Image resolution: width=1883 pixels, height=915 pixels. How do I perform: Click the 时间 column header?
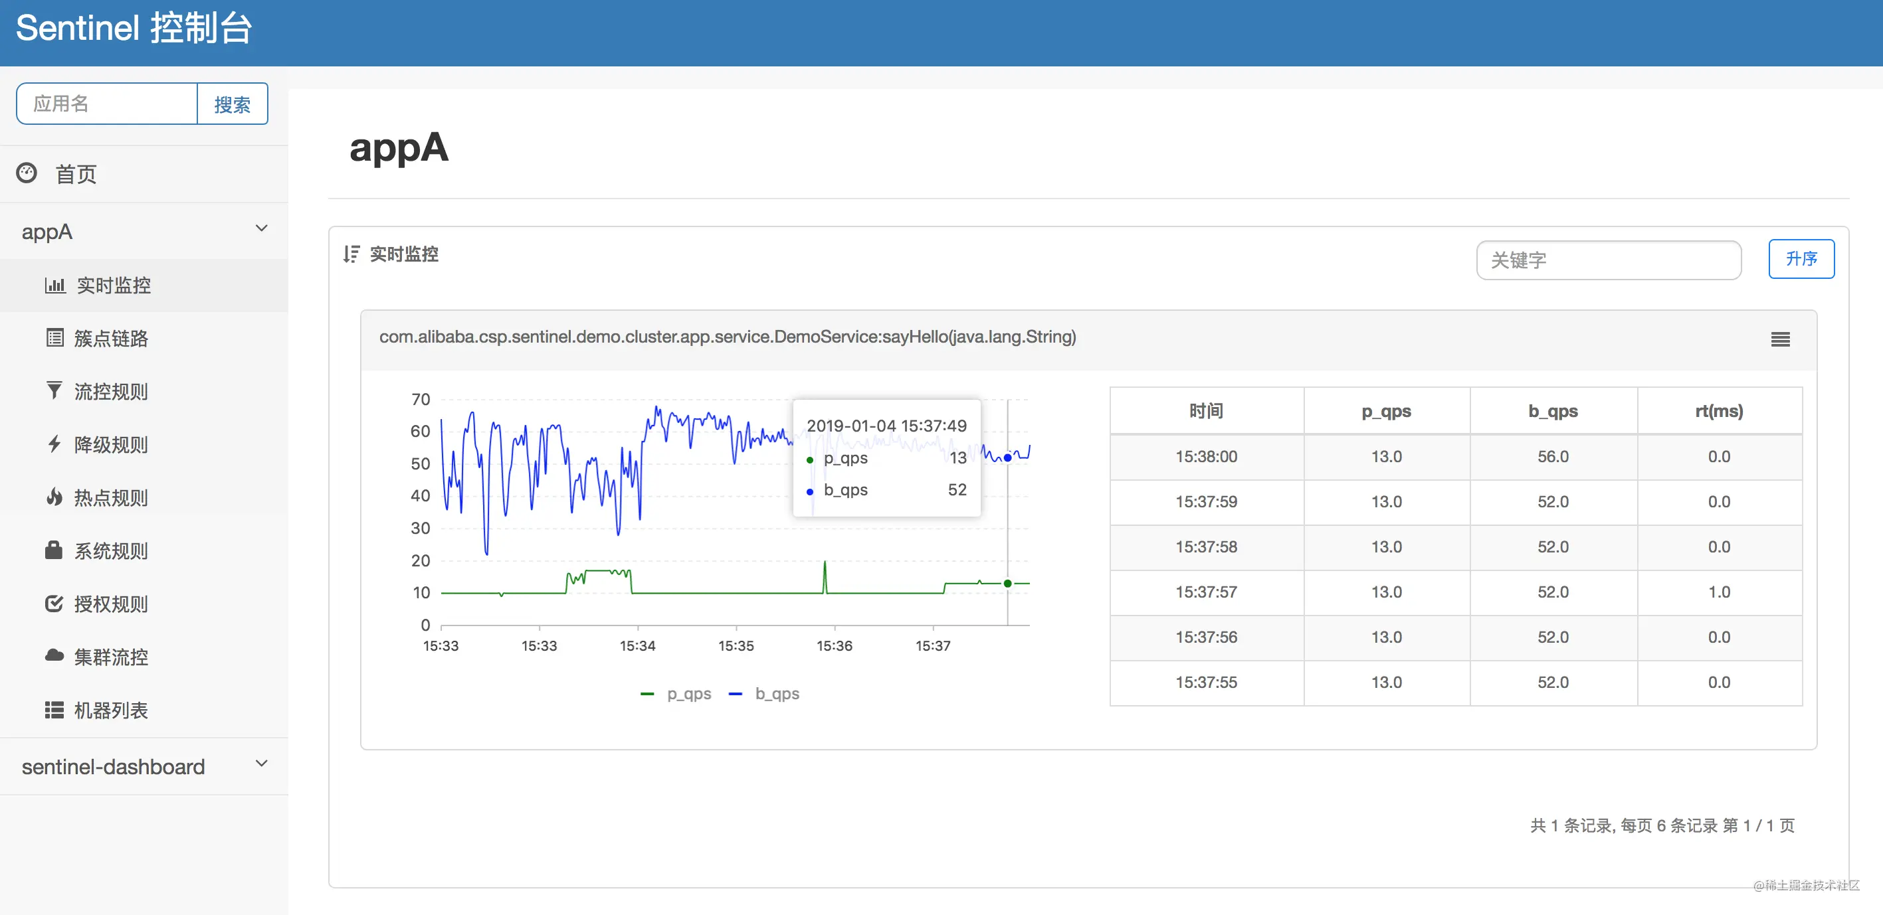(1206, 411)
